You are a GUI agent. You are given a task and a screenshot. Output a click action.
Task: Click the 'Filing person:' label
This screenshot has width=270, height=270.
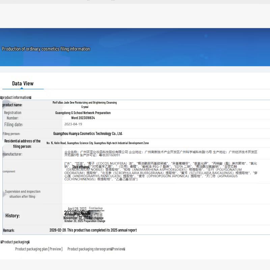11,134
